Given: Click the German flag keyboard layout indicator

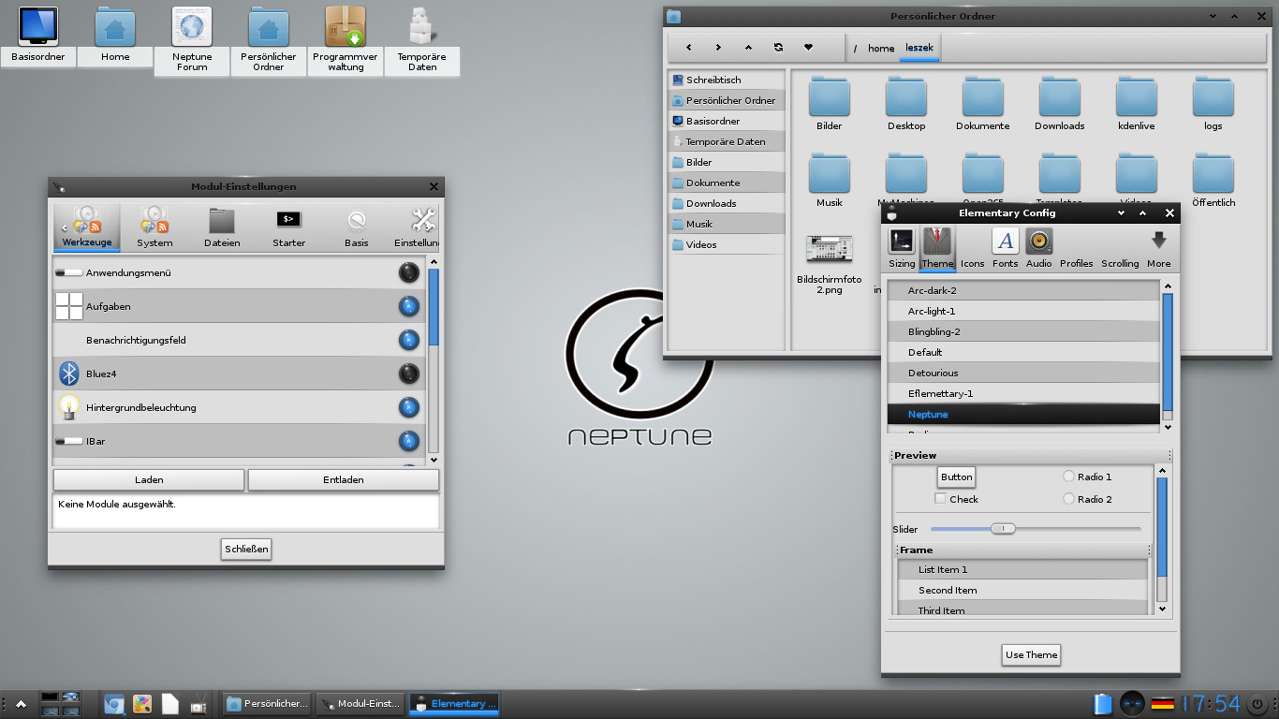Looking at the screenshot, I should 1162,704.
